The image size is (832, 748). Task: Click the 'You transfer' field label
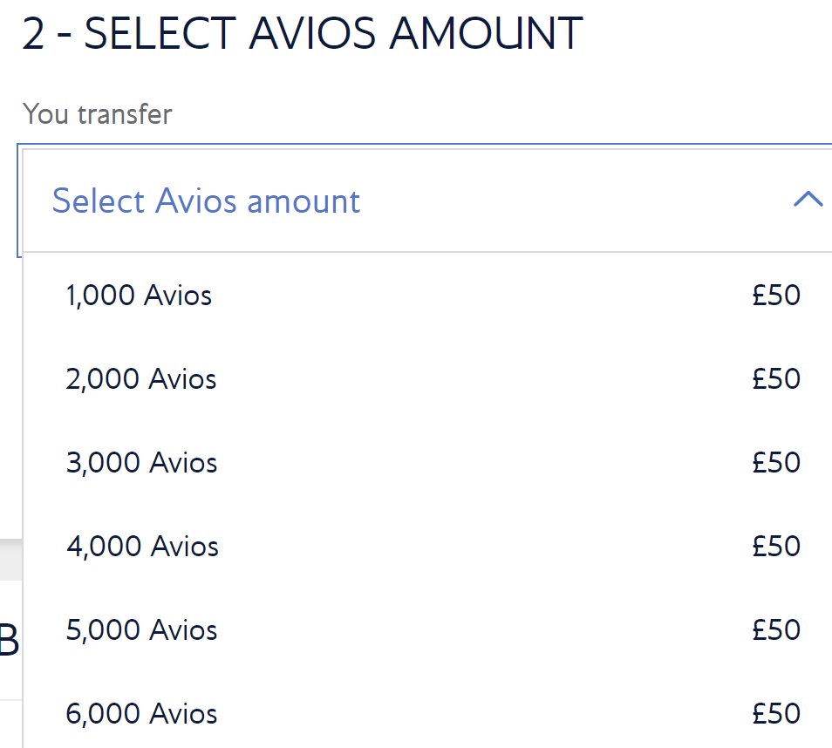coord(97,113)
